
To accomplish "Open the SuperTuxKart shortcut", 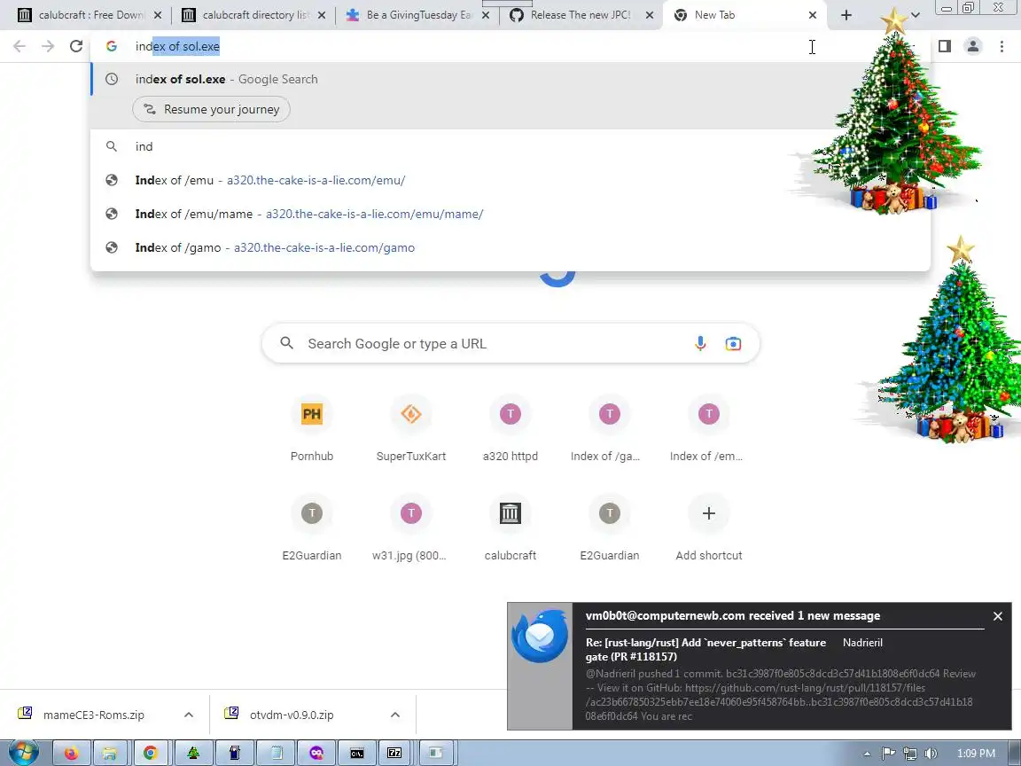I will tap(411, 426).
